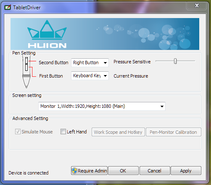The image size is (211, 185).
Task: Open Pen-Monitor Calibration
Action: pos(174,132)
